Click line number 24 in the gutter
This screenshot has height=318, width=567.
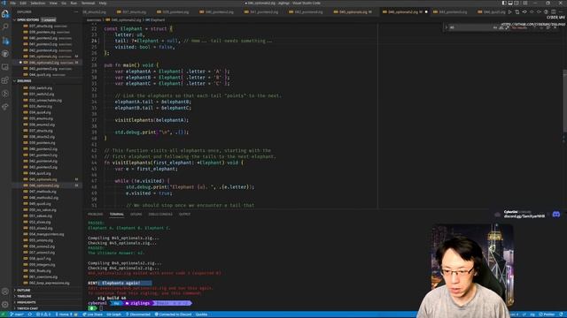click(x=94, y=41)
